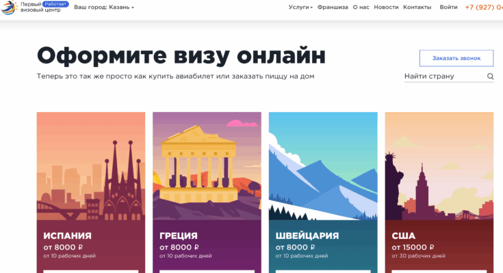Select the Греция visa card image
The height and width of the screenshot is (273, 503).
(x=207, y=166)
